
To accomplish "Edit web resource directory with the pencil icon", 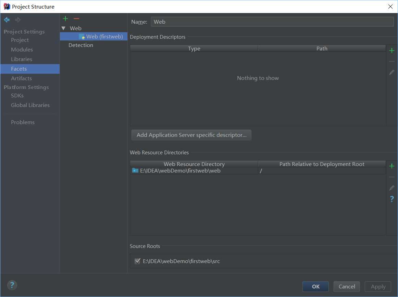I will tap(391, 188).
